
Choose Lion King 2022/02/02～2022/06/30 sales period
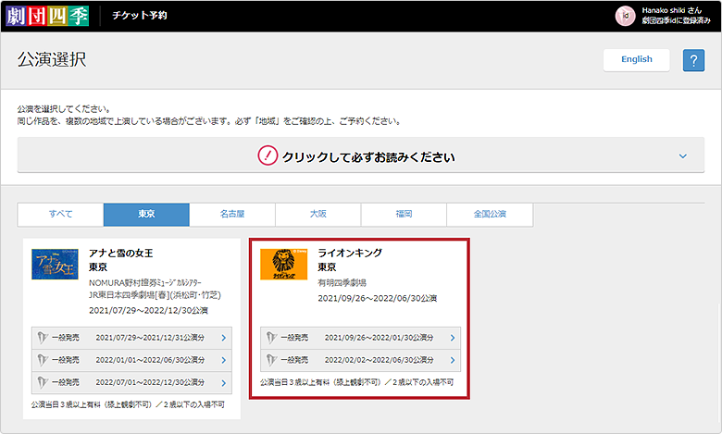coord(361,360)
